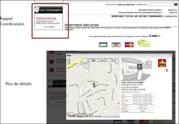Click small icon below Kiala logo
Viewport: 179px width, 124px height.
pyautogui.click(x=166, y=70)
